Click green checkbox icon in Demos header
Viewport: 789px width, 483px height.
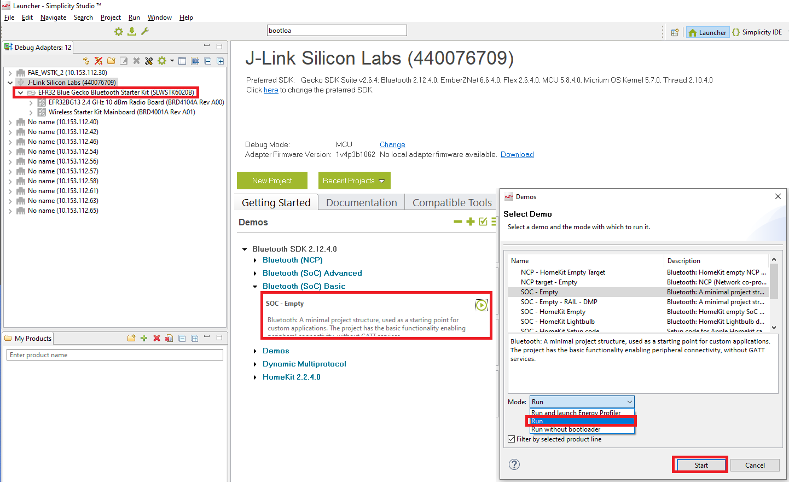(x=483, y=222)
